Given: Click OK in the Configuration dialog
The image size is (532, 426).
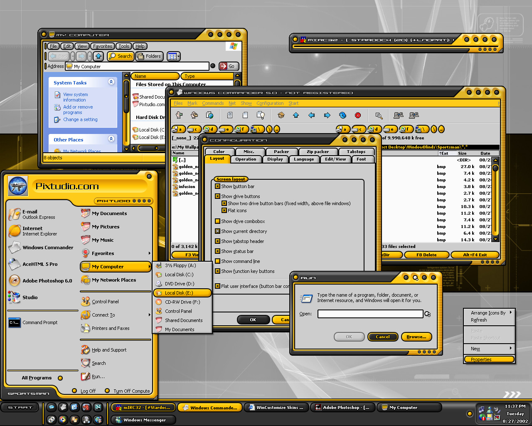Looking at the screenshot, I should [x=253, y=320].
